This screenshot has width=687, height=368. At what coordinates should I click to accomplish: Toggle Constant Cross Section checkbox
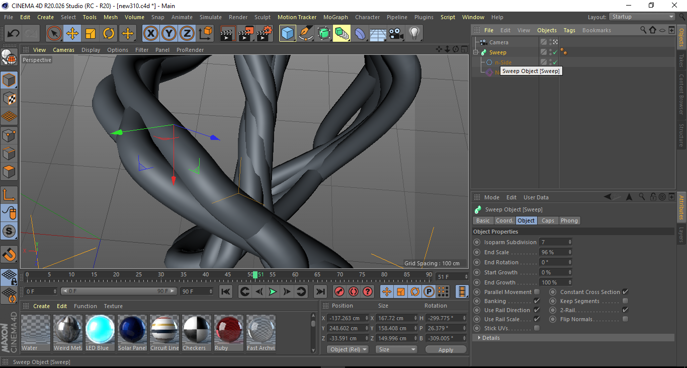625,292
